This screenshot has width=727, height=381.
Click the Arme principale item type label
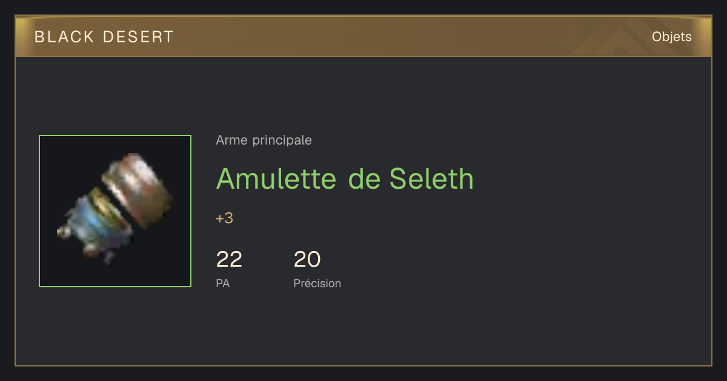264,140
